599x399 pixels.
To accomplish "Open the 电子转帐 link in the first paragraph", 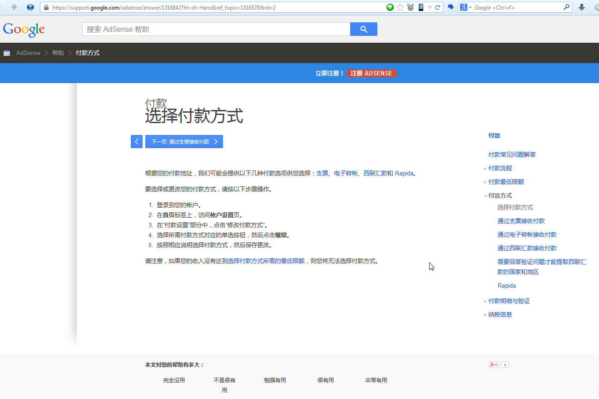I will tap(346, 173).
